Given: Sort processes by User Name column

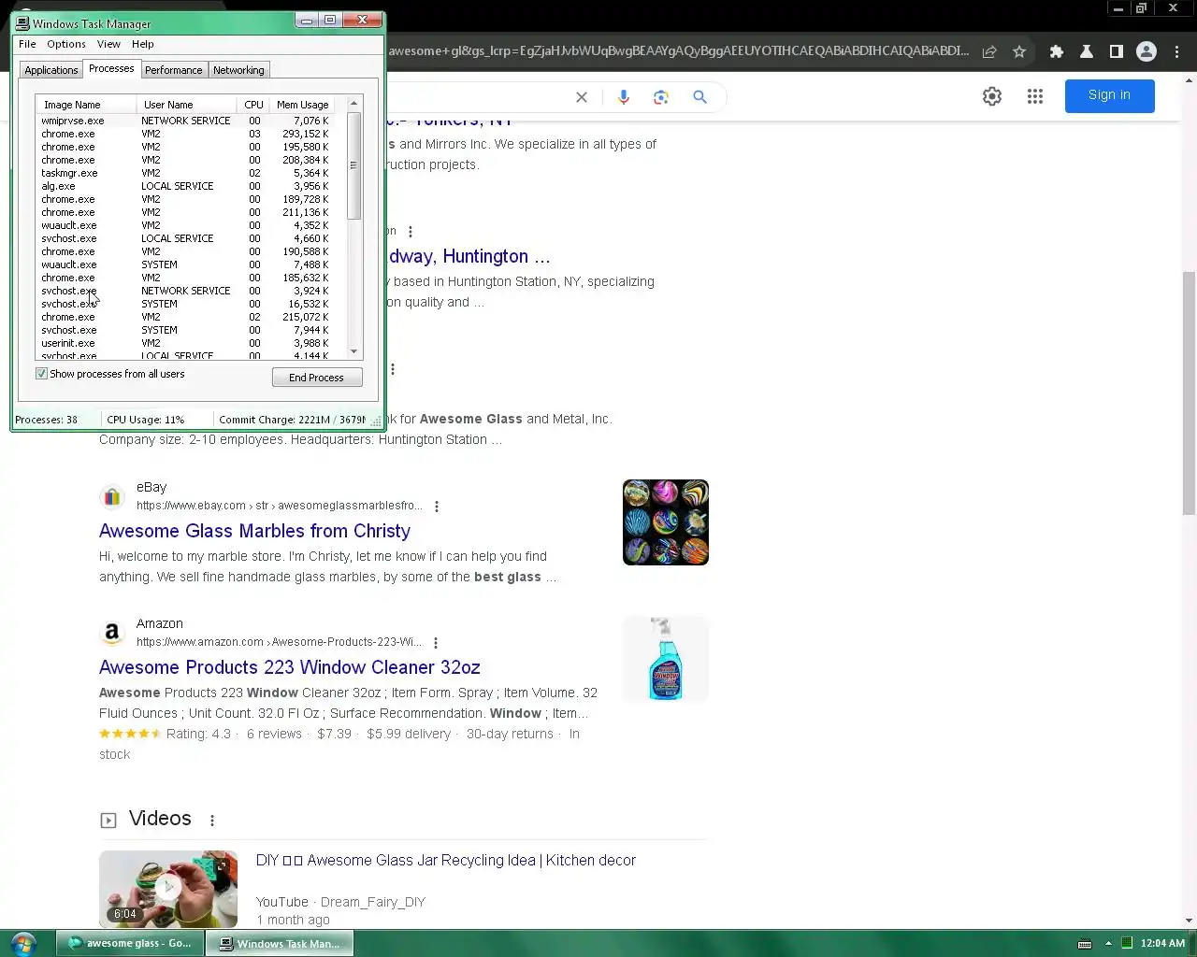Looking at the screenshot, I should (x=186, y=105).
